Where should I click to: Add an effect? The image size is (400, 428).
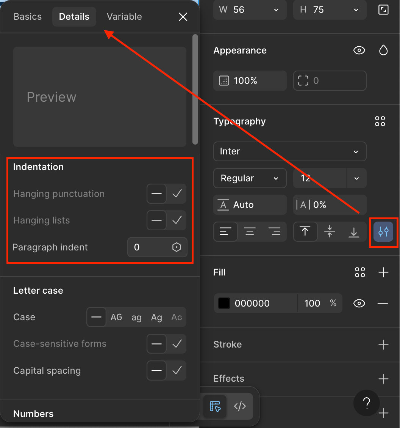point(383,379)
